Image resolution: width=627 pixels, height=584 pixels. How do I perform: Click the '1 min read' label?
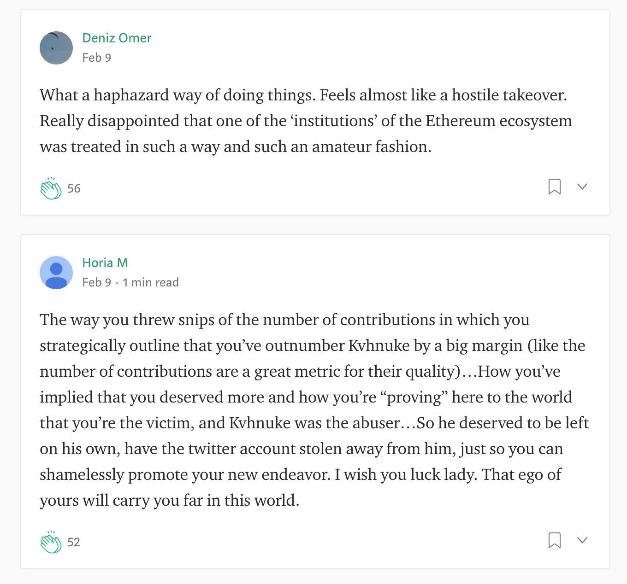[150, 282]
